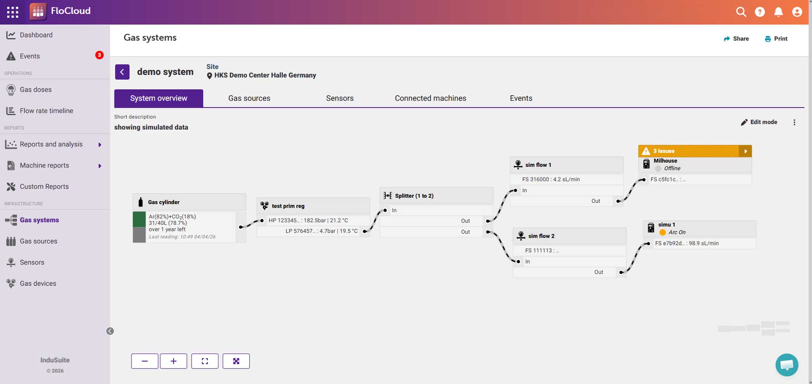
Task: Click the sim flow 1 In port
Action: (515, 190)
